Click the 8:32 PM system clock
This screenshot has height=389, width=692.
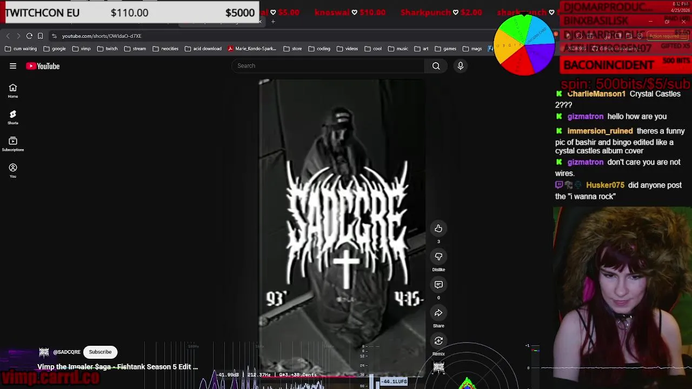[x=680, y=4]
